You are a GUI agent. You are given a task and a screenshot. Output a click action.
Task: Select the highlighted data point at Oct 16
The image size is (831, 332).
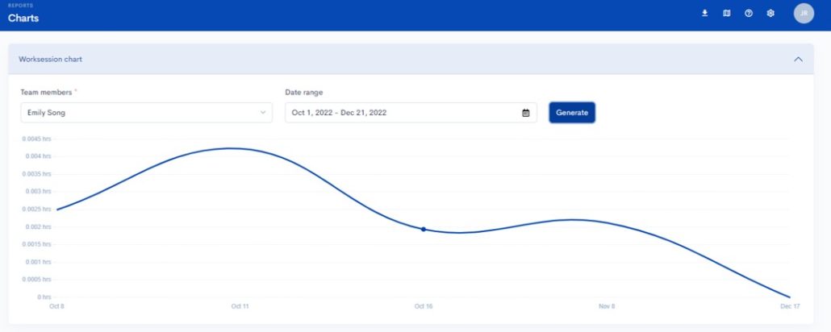point(423,230)
